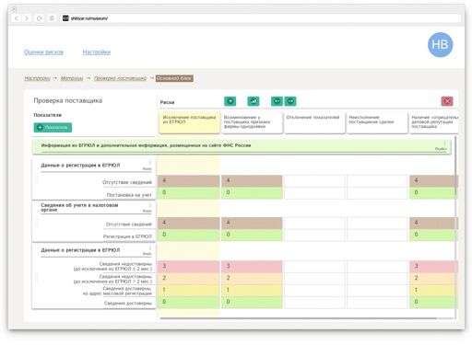
Task: Open the three-dot menu on the green Информация из ЕГРЮЛ section
Action: (x=444, y=144)
